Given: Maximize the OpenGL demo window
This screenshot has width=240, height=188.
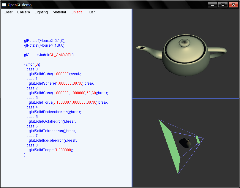Looking at the screenshot, I should point(223,5).
